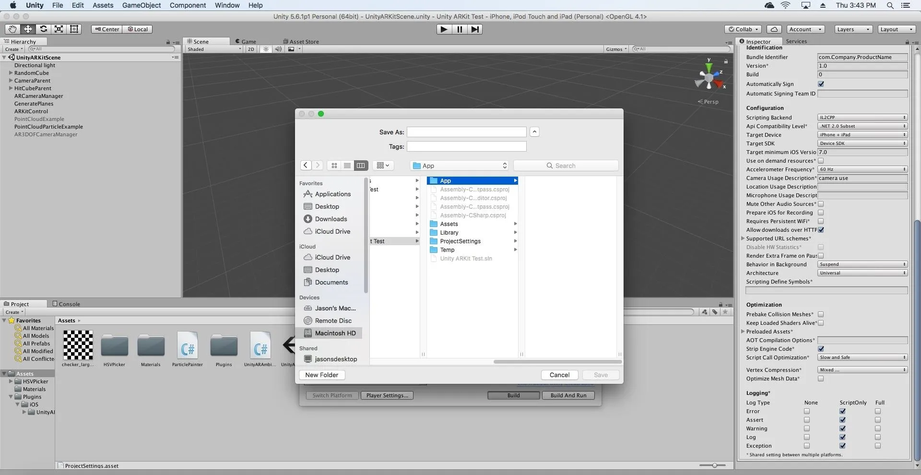Toggle 2D scene view mode
Image resolution: width=921 pixels, height=475 pixels.
(x=251, y=49)
